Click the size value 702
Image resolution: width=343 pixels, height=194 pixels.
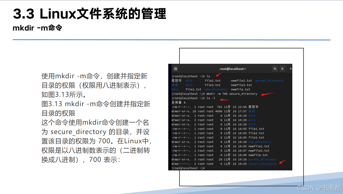(220, 107)
